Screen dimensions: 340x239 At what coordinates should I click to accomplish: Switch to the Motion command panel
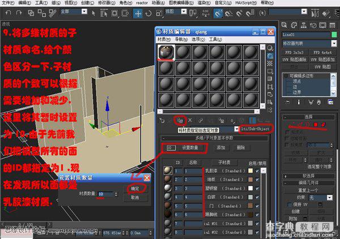pyautogui.click(x=313, y=25)
